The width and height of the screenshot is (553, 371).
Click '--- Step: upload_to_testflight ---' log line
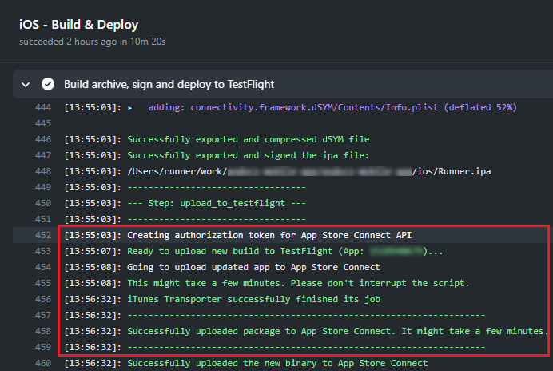pos(217,203)
